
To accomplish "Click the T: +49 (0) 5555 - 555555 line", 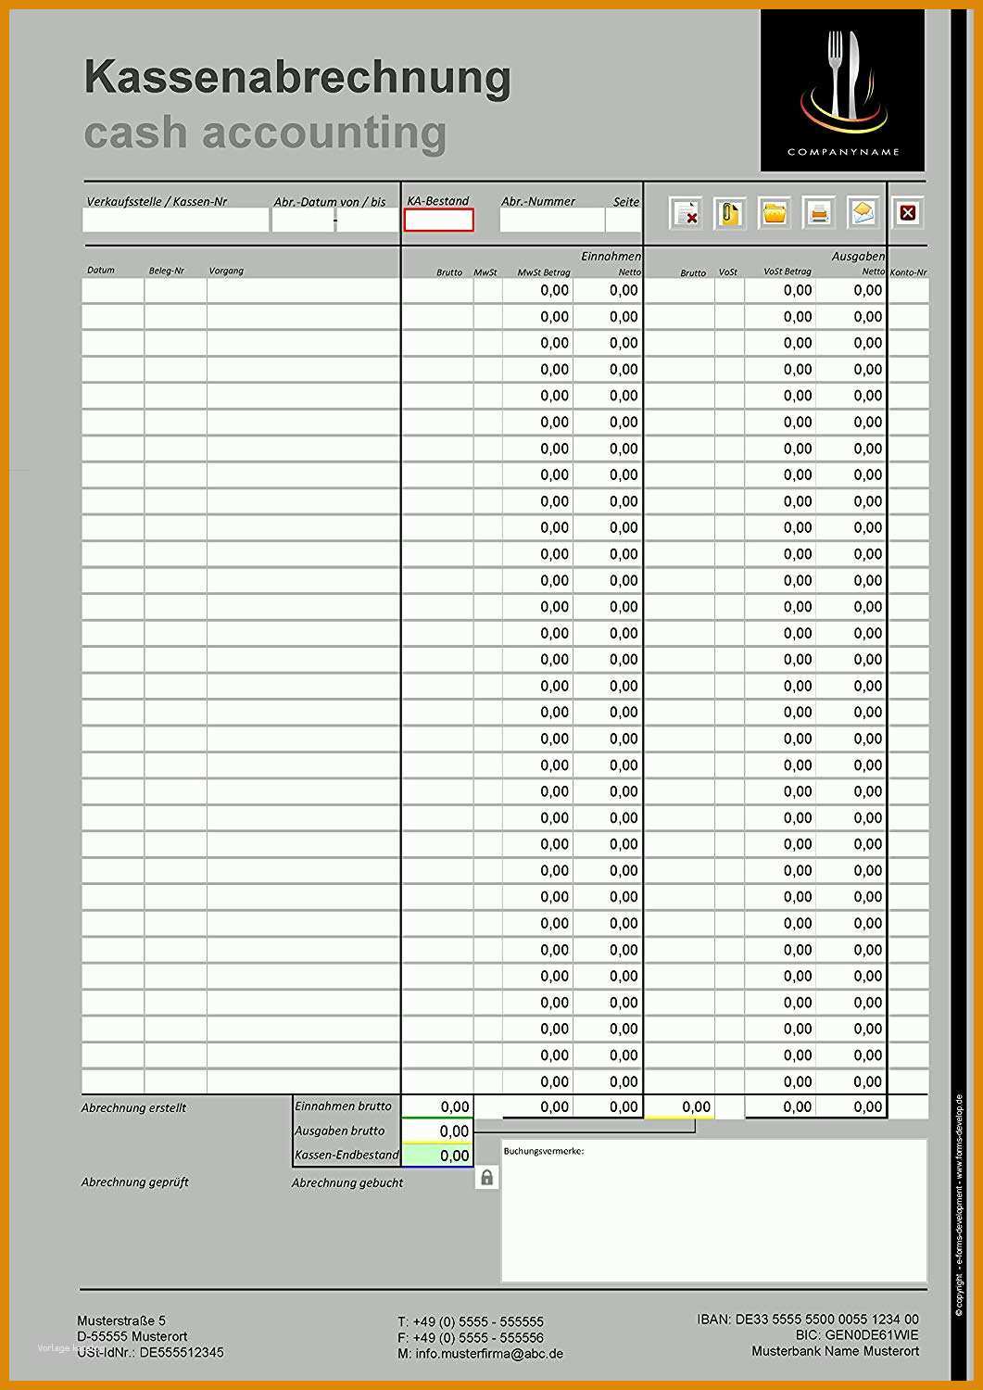I will coord(471,1321).
